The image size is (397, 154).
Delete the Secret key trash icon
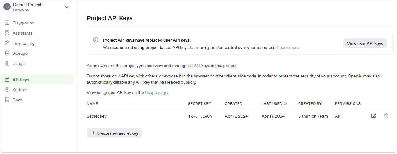pyautogui.click(x=386, y=116)
